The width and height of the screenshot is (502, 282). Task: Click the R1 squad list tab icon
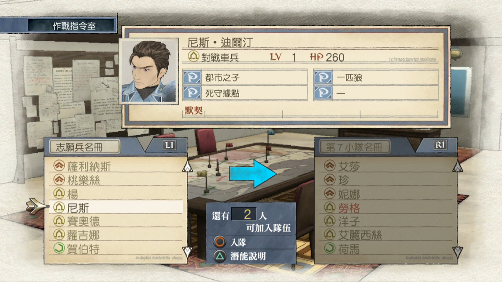pyautogui.click(x=440, y=145)
